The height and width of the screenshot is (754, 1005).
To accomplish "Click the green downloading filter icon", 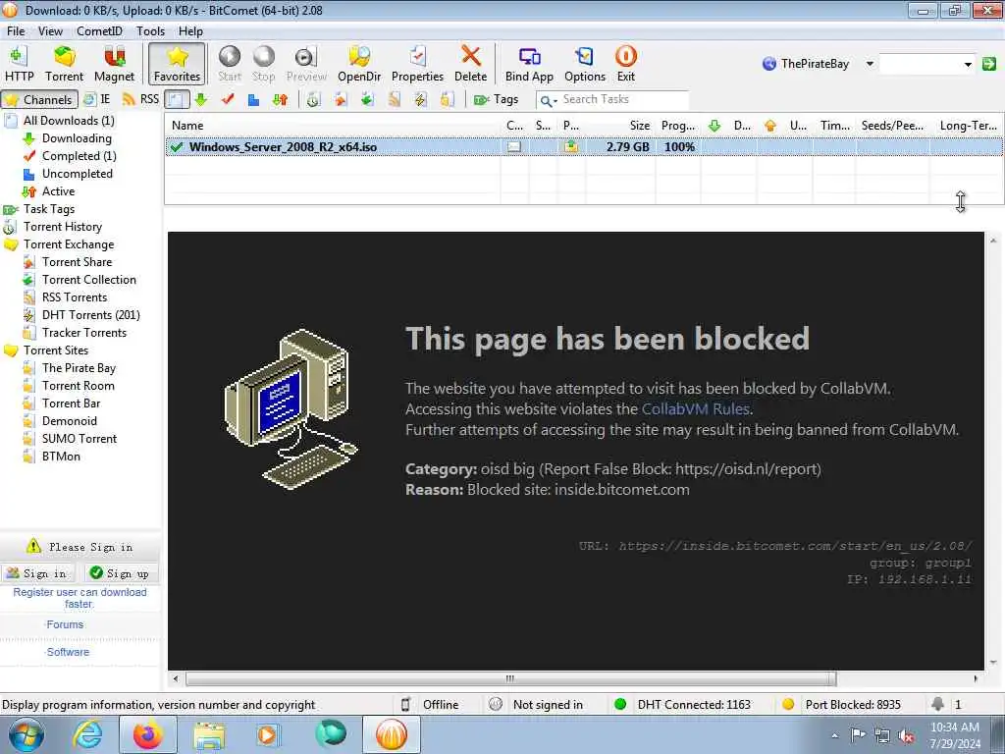I will 200,99.
